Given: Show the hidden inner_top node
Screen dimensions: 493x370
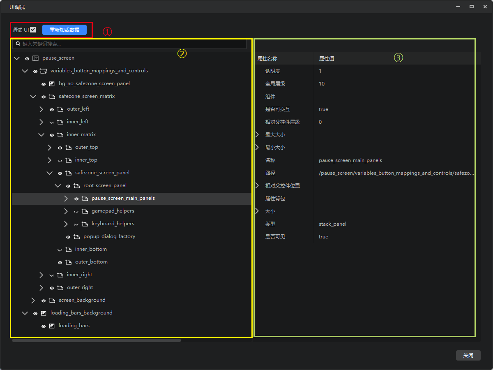Looking at the screenshot, I should pyautogui.click(x=60, y=161).
